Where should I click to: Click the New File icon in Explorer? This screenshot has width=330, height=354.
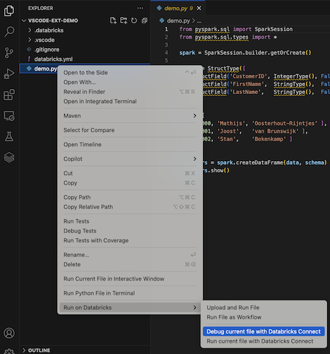(x=114, y=20)
